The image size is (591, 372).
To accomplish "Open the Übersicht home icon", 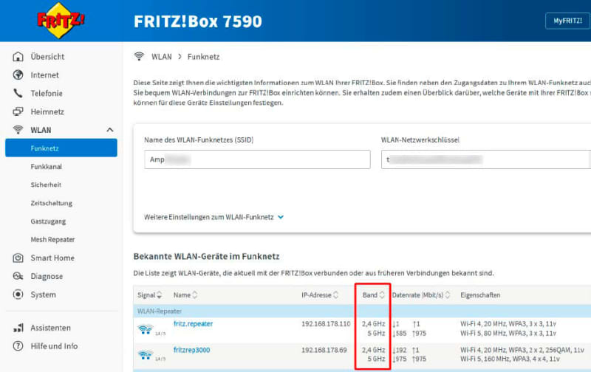I will [18, 57].
